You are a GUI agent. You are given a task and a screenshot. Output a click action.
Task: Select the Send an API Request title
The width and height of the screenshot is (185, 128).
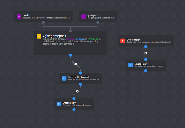point(79,77)
